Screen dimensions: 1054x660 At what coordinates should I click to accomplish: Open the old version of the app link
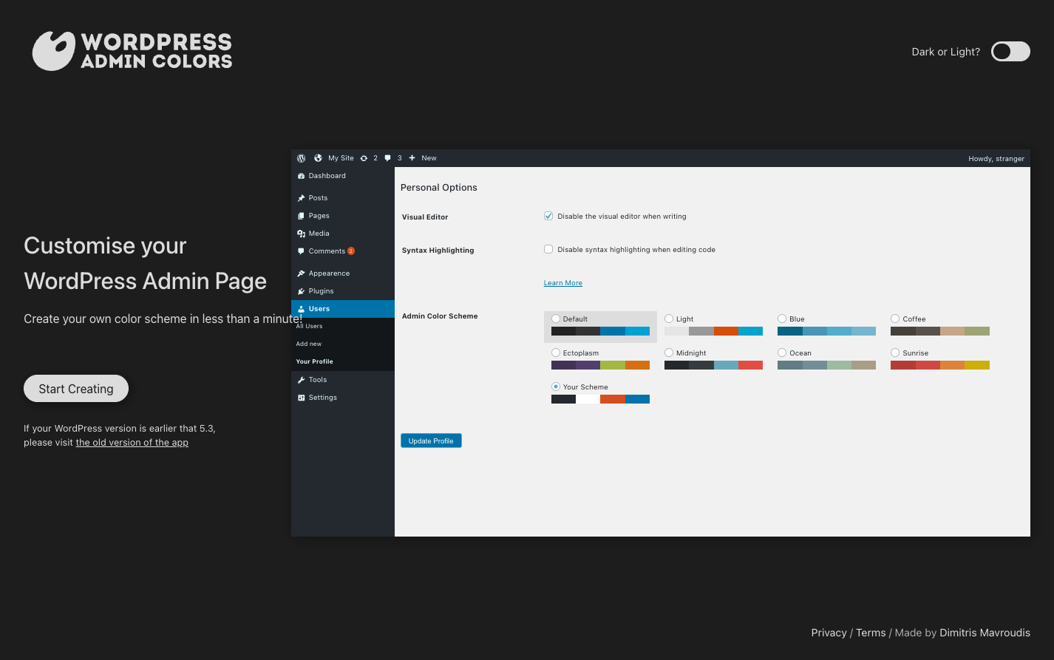[x=132, y=442]
